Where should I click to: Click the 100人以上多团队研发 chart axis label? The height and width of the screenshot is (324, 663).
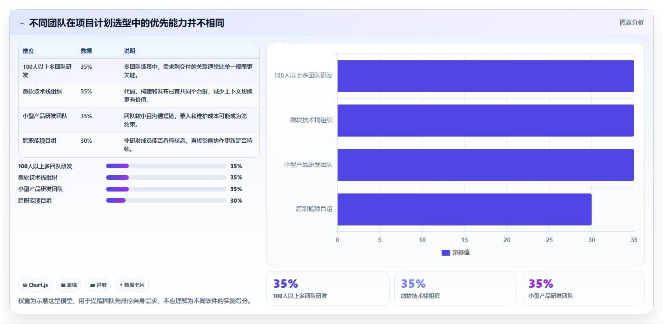[x=303, y=75]
